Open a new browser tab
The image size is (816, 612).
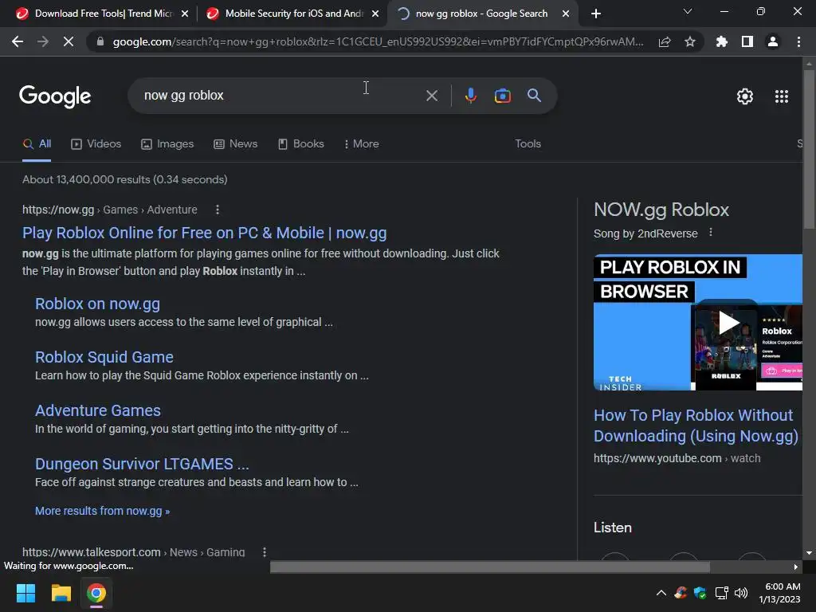click(596, 14)
